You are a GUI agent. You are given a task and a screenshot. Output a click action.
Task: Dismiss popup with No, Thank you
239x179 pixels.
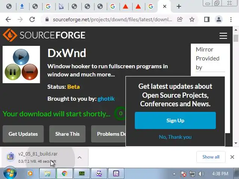175,137
